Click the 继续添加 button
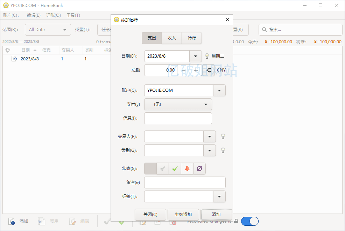This screenshot has height=231, width=345. click(x=183, y=215)
